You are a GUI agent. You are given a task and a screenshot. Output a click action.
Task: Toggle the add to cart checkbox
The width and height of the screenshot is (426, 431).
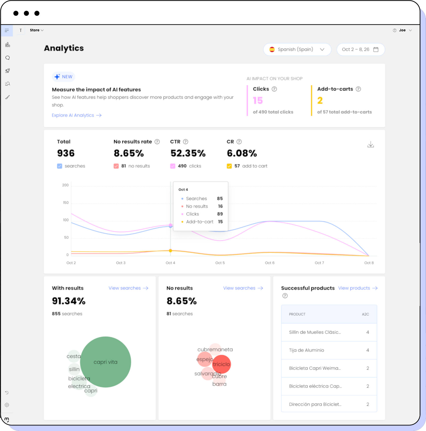point(229,166)
